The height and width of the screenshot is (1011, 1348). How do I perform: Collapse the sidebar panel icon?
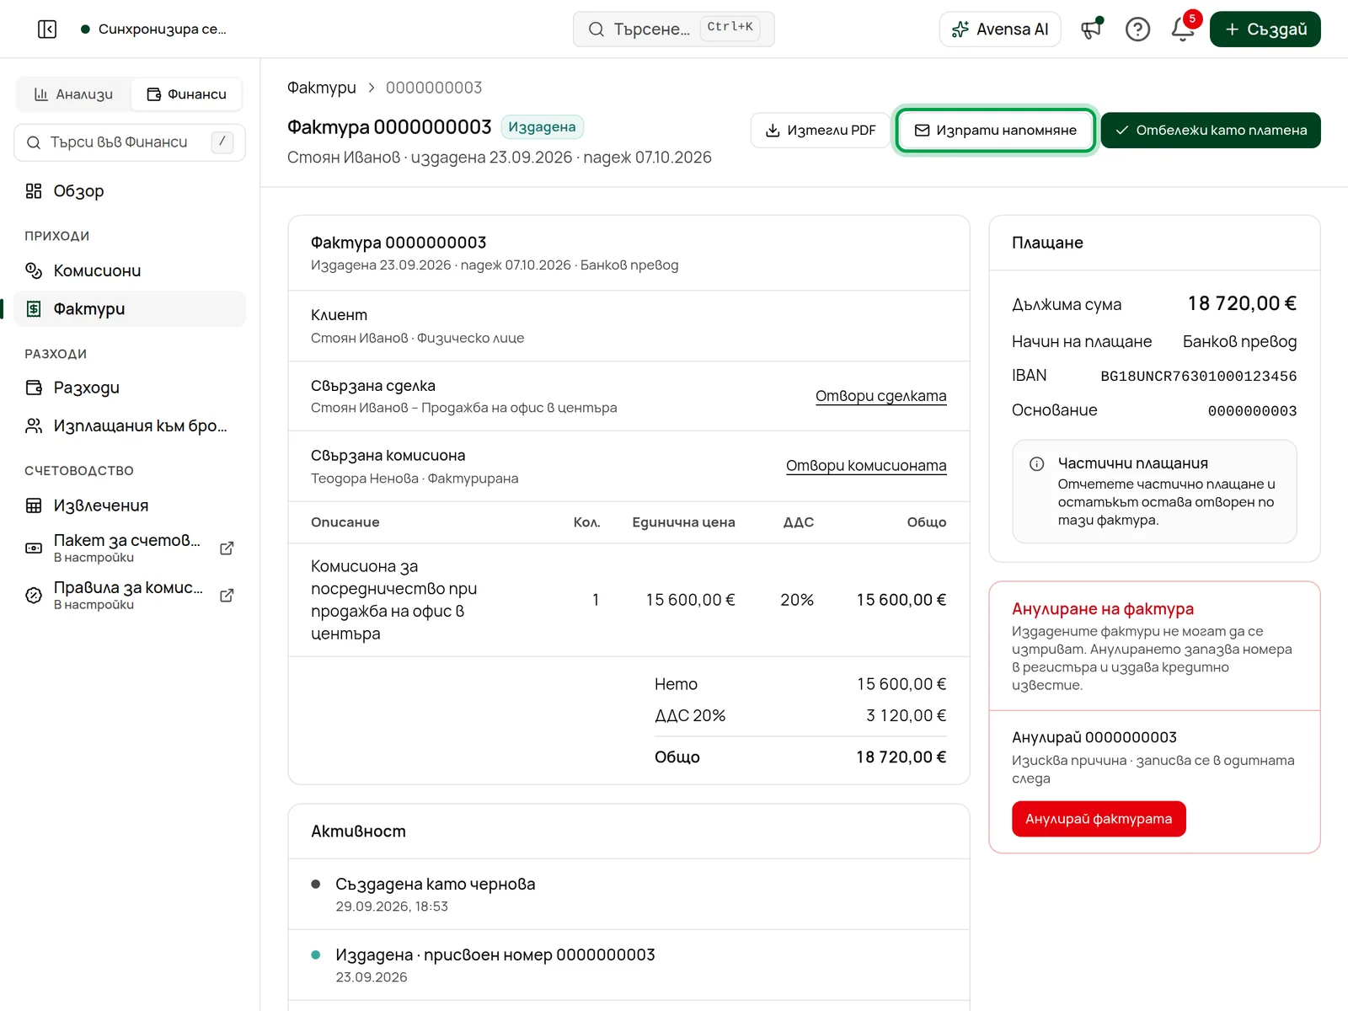47,29
